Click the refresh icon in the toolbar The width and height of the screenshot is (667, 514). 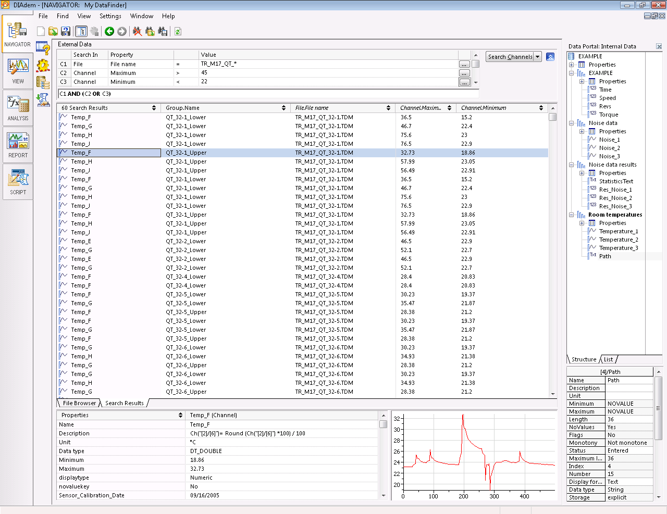click(x=178, y=32)
